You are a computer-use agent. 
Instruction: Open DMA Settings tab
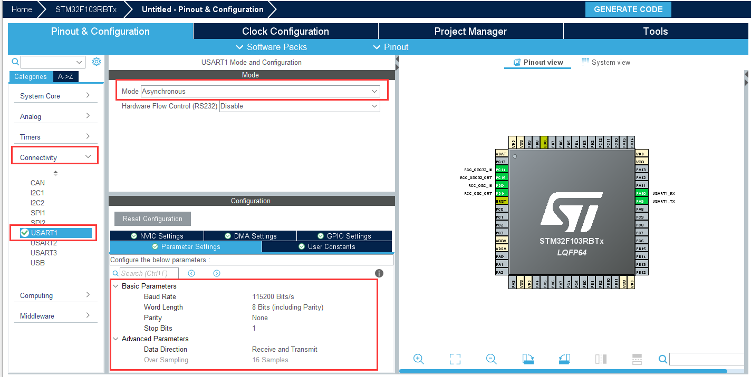(x=250, y=236)
